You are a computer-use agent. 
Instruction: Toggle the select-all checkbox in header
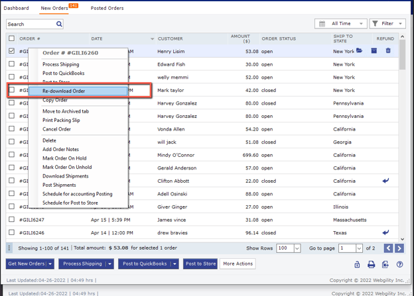(x=11, y=38)
